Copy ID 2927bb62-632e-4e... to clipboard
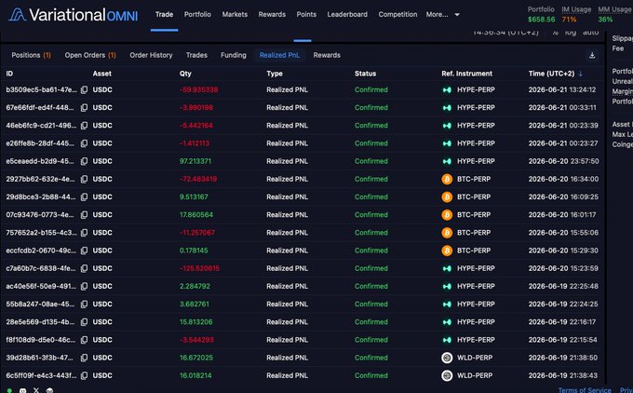This screenshot has width=633, height=393. click(84, 179)
